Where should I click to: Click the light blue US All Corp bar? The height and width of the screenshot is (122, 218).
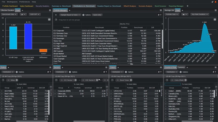[13, 38]
